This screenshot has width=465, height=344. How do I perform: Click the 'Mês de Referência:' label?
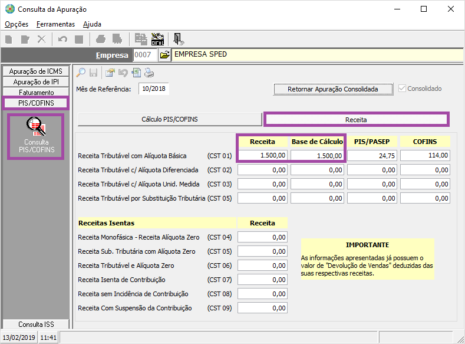click(104, 89)
